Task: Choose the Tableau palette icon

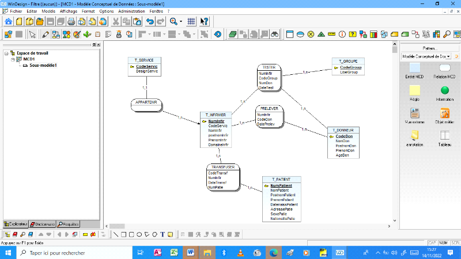Action: click(x=444, y=136)
